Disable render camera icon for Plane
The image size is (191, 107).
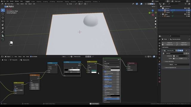pos(189,10)
